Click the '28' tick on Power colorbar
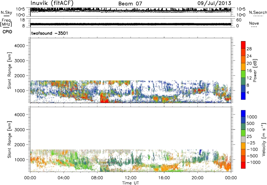Viewport: 267px width, 185px height. point(249,49)
